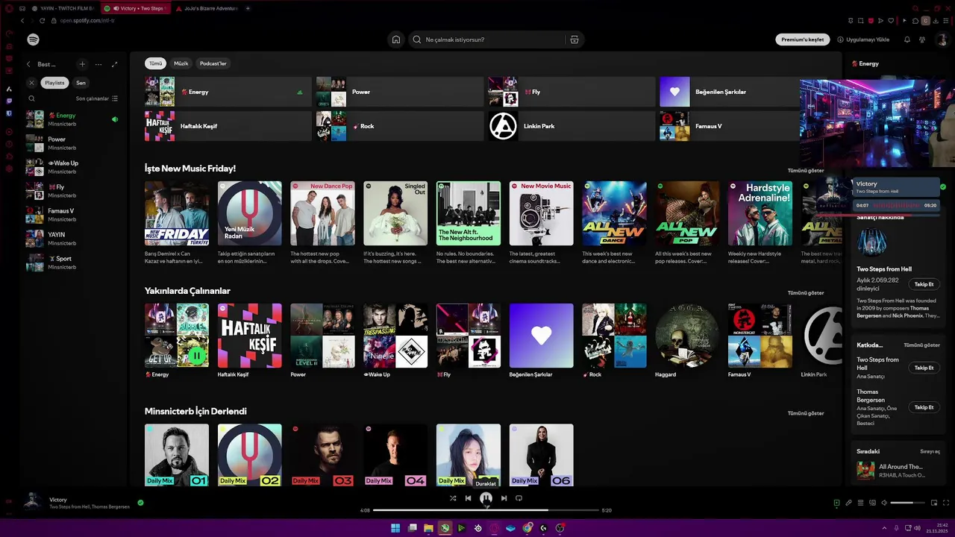Skip to the previous track
The width and height of the screenshot is (955, 537).
click(x=468, y=498)
